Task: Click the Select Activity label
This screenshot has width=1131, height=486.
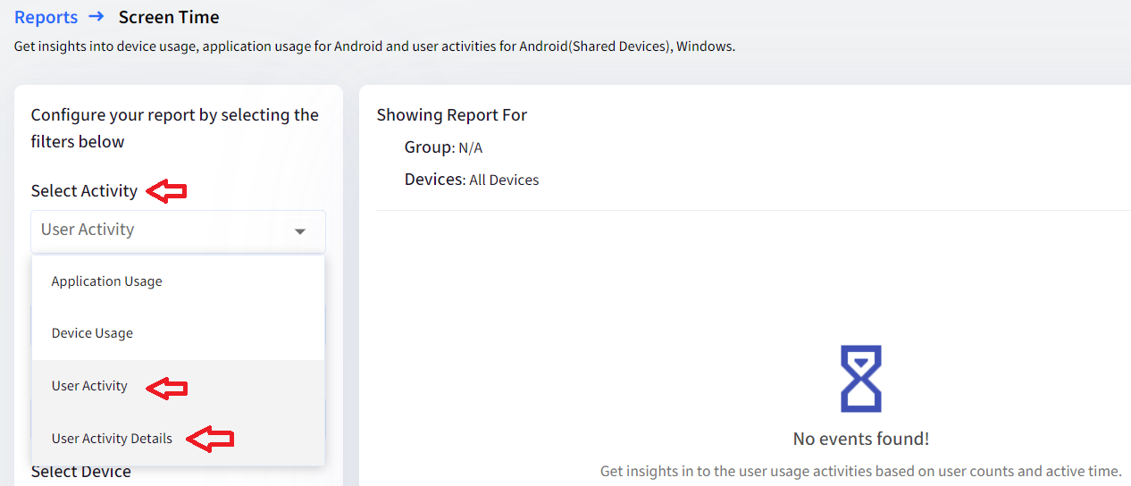Action: (x=84, y=191)
